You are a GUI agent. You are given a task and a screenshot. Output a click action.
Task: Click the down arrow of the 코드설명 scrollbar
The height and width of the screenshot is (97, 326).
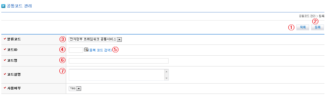point(166,78)
